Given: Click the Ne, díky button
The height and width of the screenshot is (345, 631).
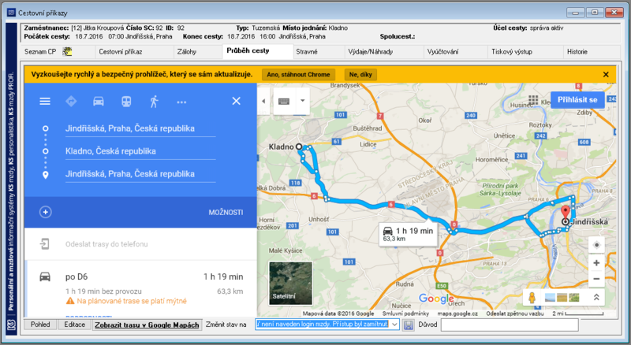Looking at the screenshot, I should pos(360,74).
